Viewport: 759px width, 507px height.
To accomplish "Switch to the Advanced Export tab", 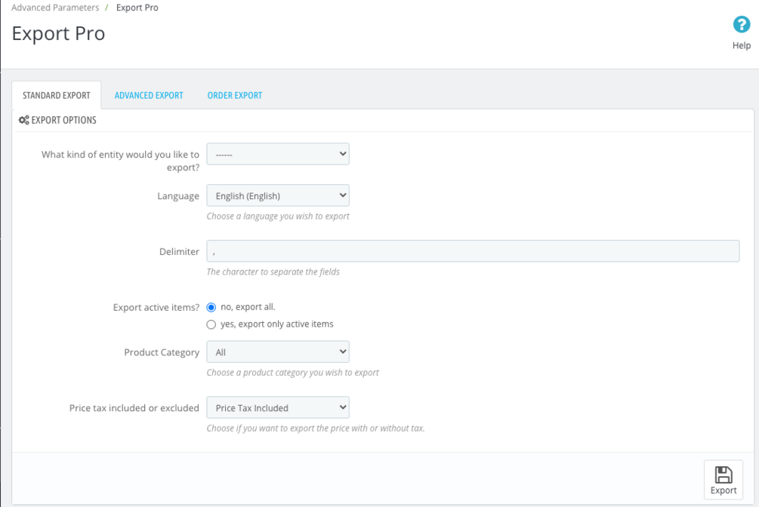I will tap(149, 96).
